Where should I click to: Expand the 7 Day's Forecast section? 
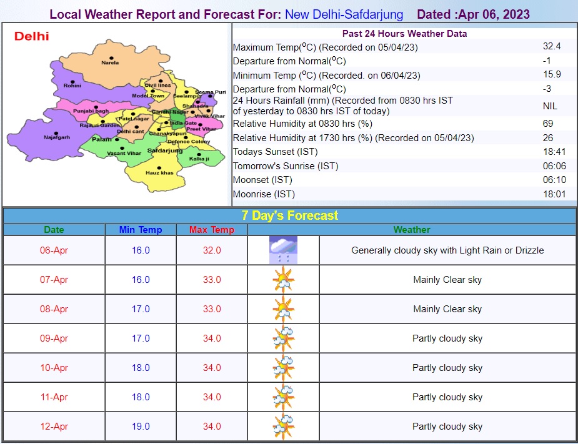click(x=289, y=215)
